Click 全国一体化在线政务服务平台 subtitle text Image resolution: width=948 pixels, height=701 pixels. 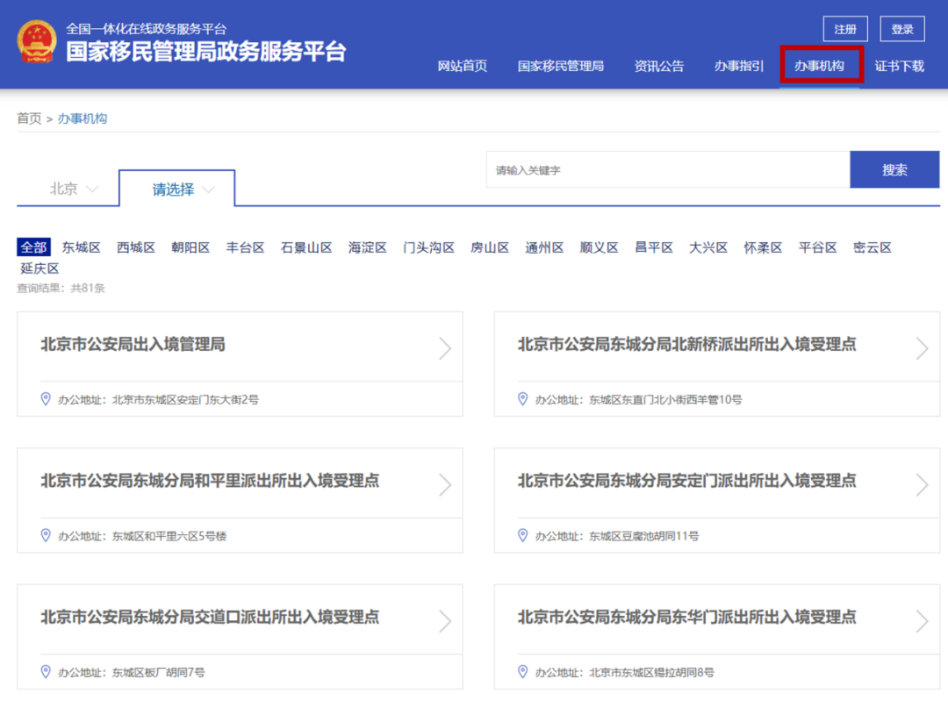point(147,28)
